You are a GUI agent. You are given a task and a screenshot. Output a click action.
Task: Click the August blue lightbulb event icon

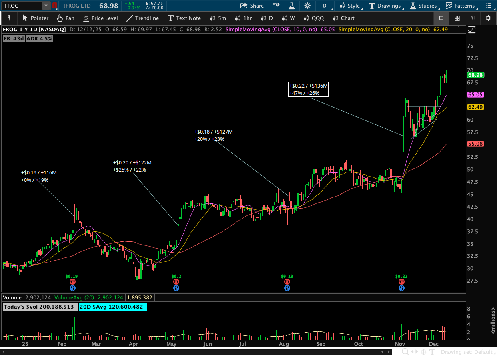coord(287,288)
